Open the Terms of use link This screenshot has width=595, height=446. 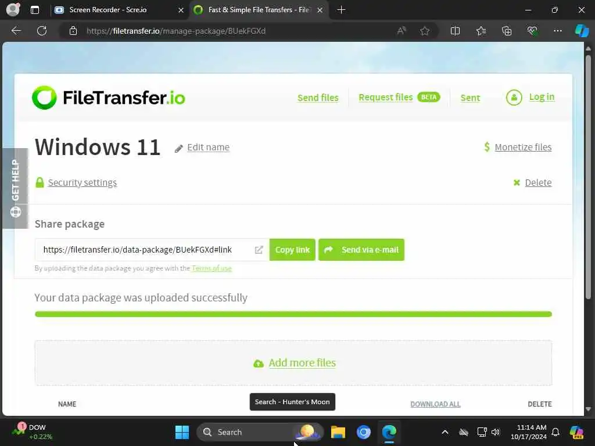[x=212, y=268]
